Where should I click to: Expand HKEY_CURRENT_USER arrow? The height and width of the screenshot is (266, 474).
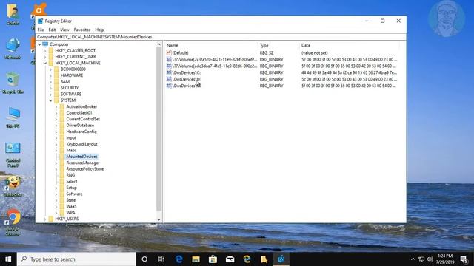(45, 57)
